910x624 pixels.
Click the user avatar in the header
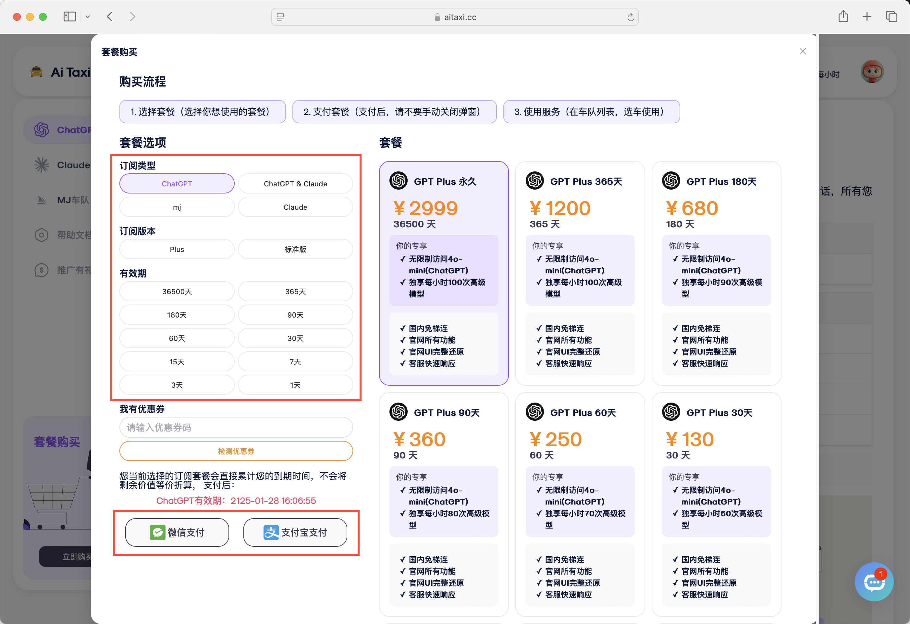(872, 72)
